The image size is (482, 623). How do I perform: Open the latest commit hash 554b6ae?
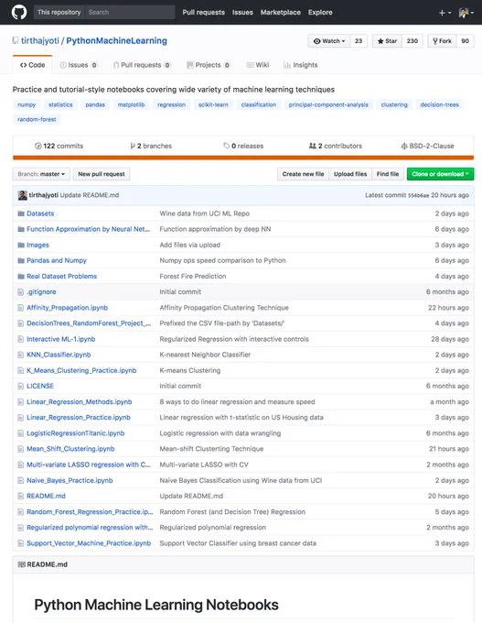pyautogui.click(x=419, y=195)
